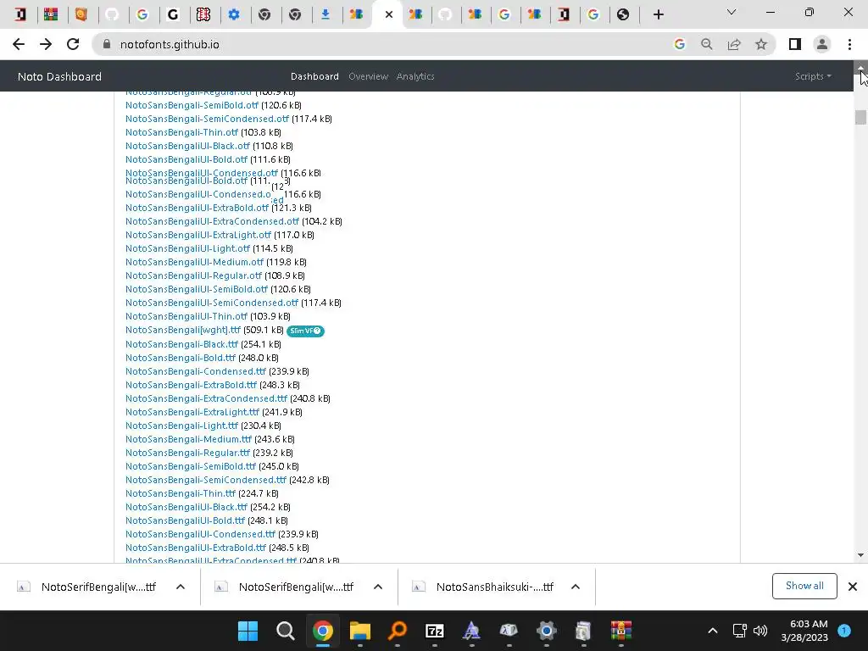Switch to the downloads browser tab
Viewport: 868px width, 651px height.
pyautogui.click(x=325, y=14)
